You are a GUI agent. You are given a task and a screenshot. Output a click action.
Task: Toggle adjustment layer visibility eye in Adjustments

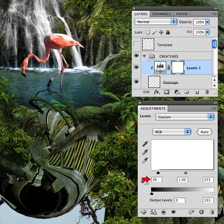(x=173, y=212)
